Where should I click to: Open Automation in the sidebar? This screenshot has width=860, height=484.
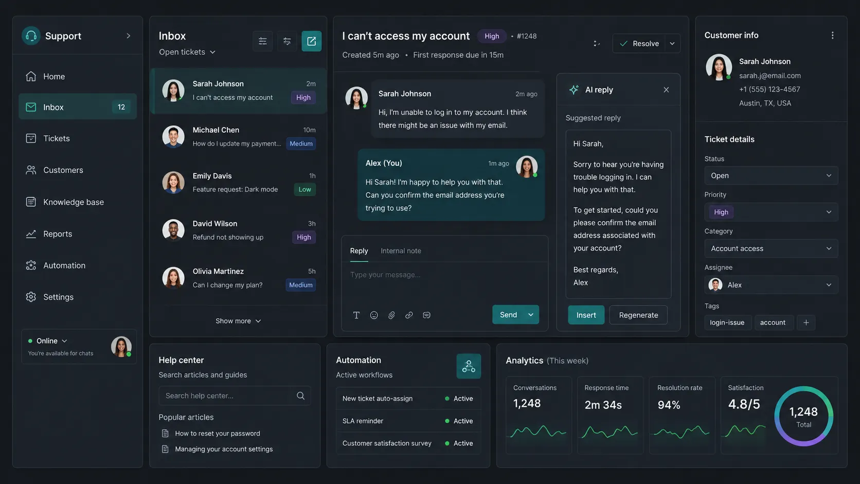click(x=78, y=265)
